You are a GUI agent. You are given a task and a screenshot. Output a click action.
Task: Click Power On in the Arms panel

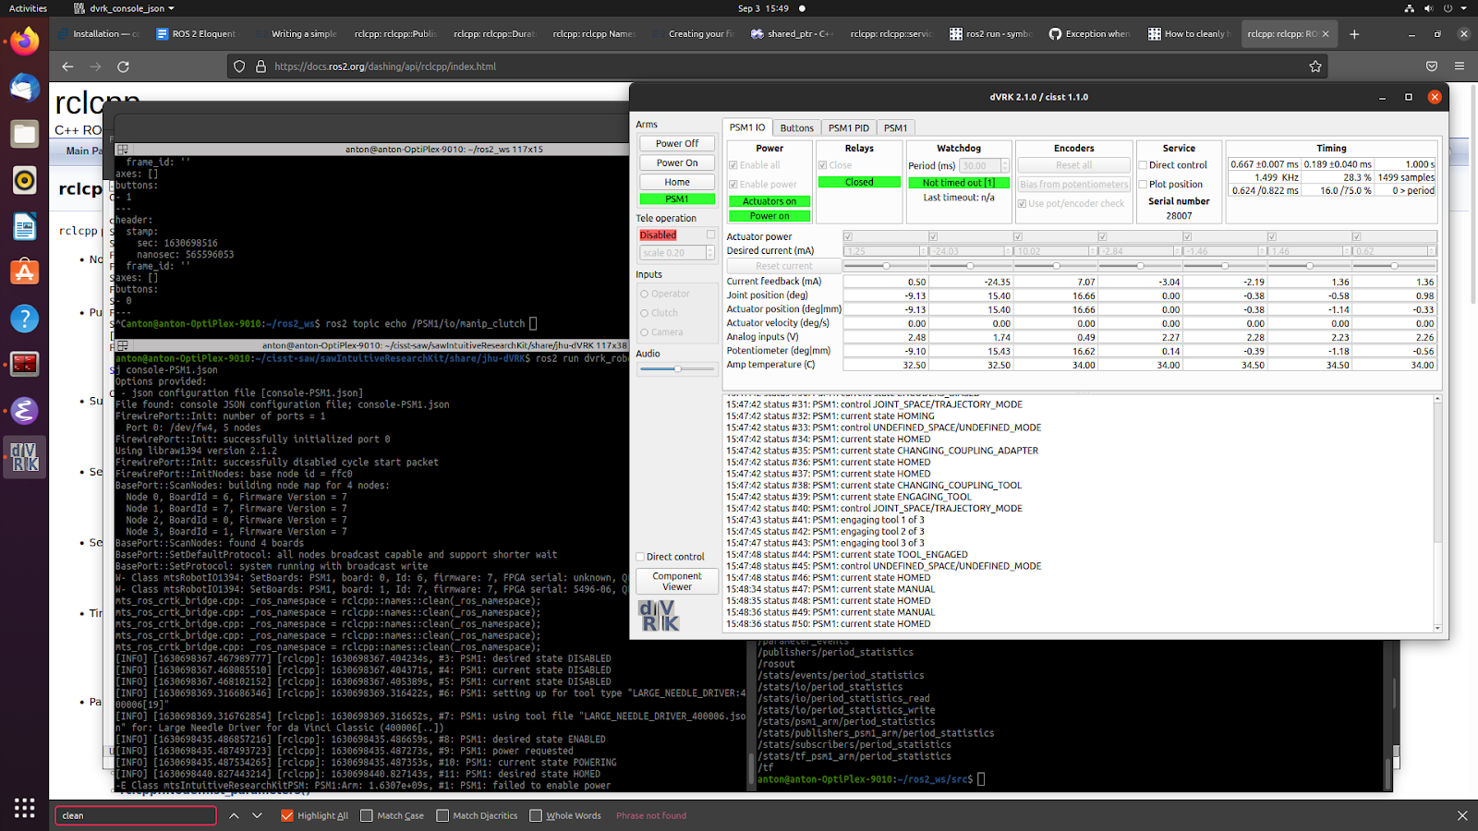pyautogui.click(x=677, y=163)
